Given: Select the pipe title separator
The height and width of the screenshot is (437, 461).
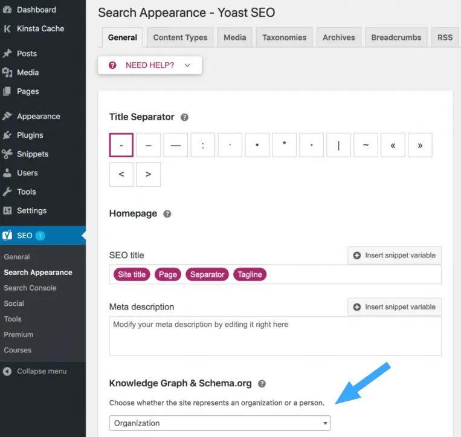Looking at the screenshot, I should [x=338, y=146].
